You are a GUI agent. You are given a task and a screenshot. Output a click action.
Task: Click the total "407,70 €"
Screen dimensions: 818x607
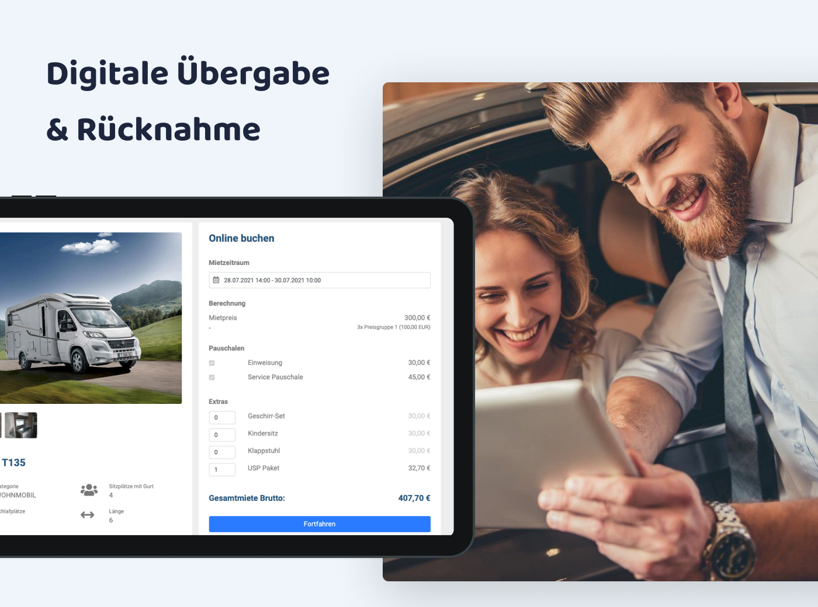tap(414, 498)
